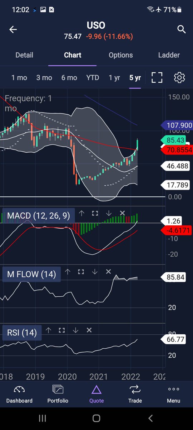193x430 pixels.
Task: Set chart range to 3 mo
Action: click(44, 78)
